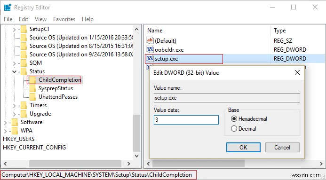Select the (Default) string value icon
Viewport: 326px width, 180px height.
[150, 40]
